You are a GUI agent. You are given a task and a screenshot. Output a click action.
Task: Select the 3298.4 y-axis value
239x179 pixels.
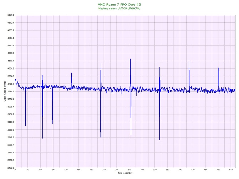[x=11, y=107]
